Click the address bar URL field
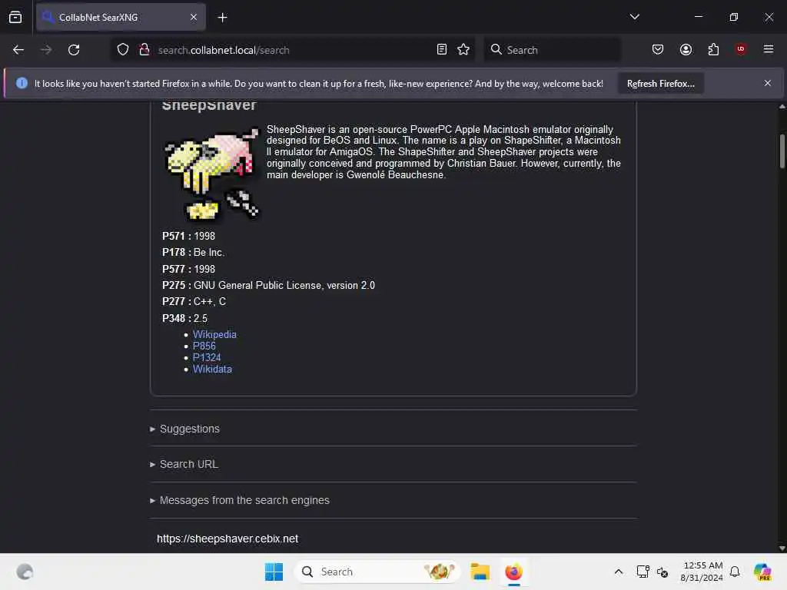 pyautogui.click(x=294, y=50)
